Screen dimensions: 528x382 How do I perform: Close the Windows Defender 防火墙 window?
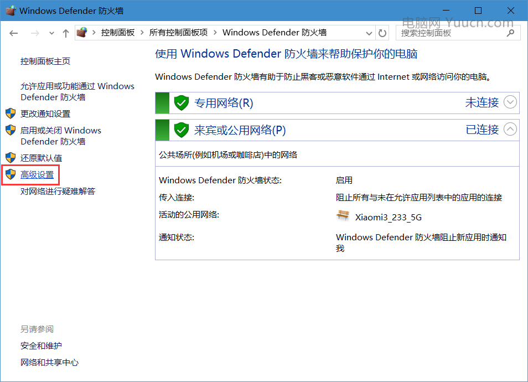[x=510, y=11]
